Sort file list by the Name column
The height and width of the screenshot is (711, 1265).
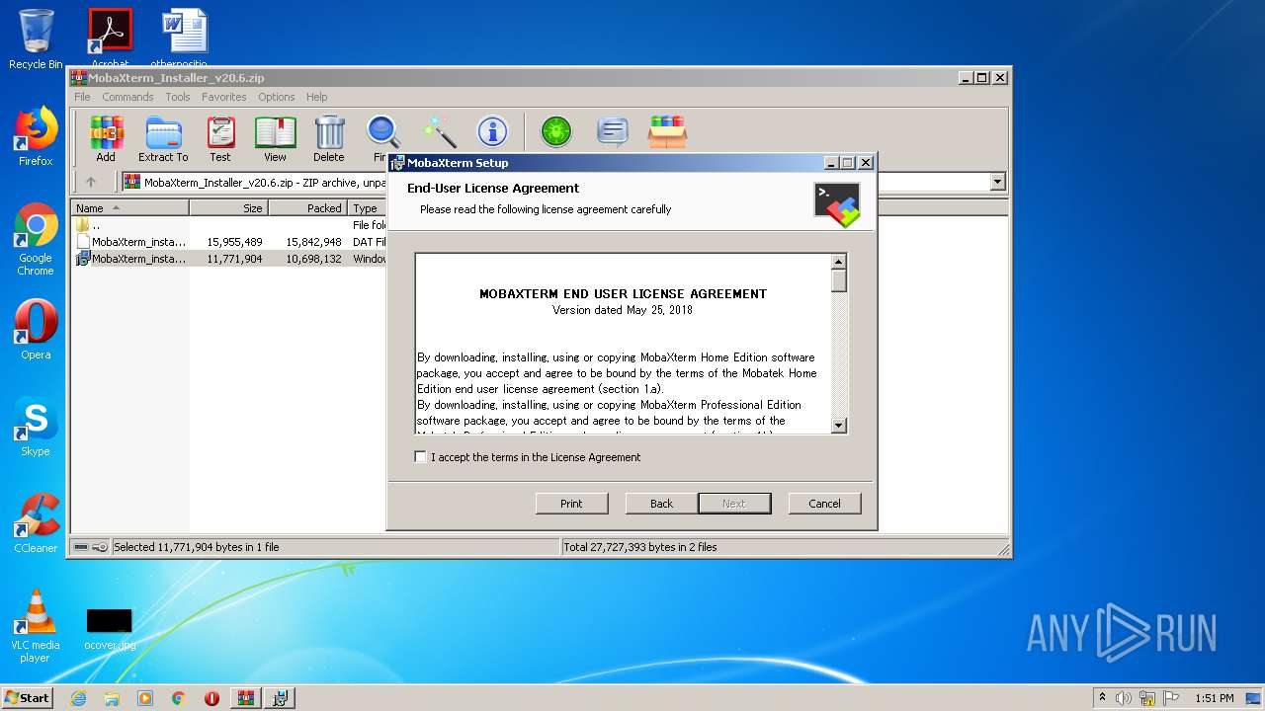tap(129, 208)
